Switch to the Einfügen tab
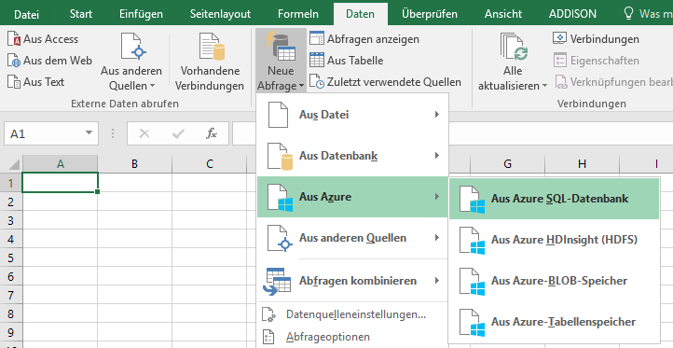This screenshot has width=673, height=348. tap(141, 14)
